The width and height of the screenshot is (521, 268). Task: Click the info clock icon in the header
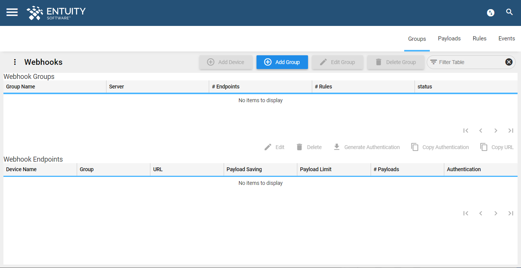coord(490,13)
